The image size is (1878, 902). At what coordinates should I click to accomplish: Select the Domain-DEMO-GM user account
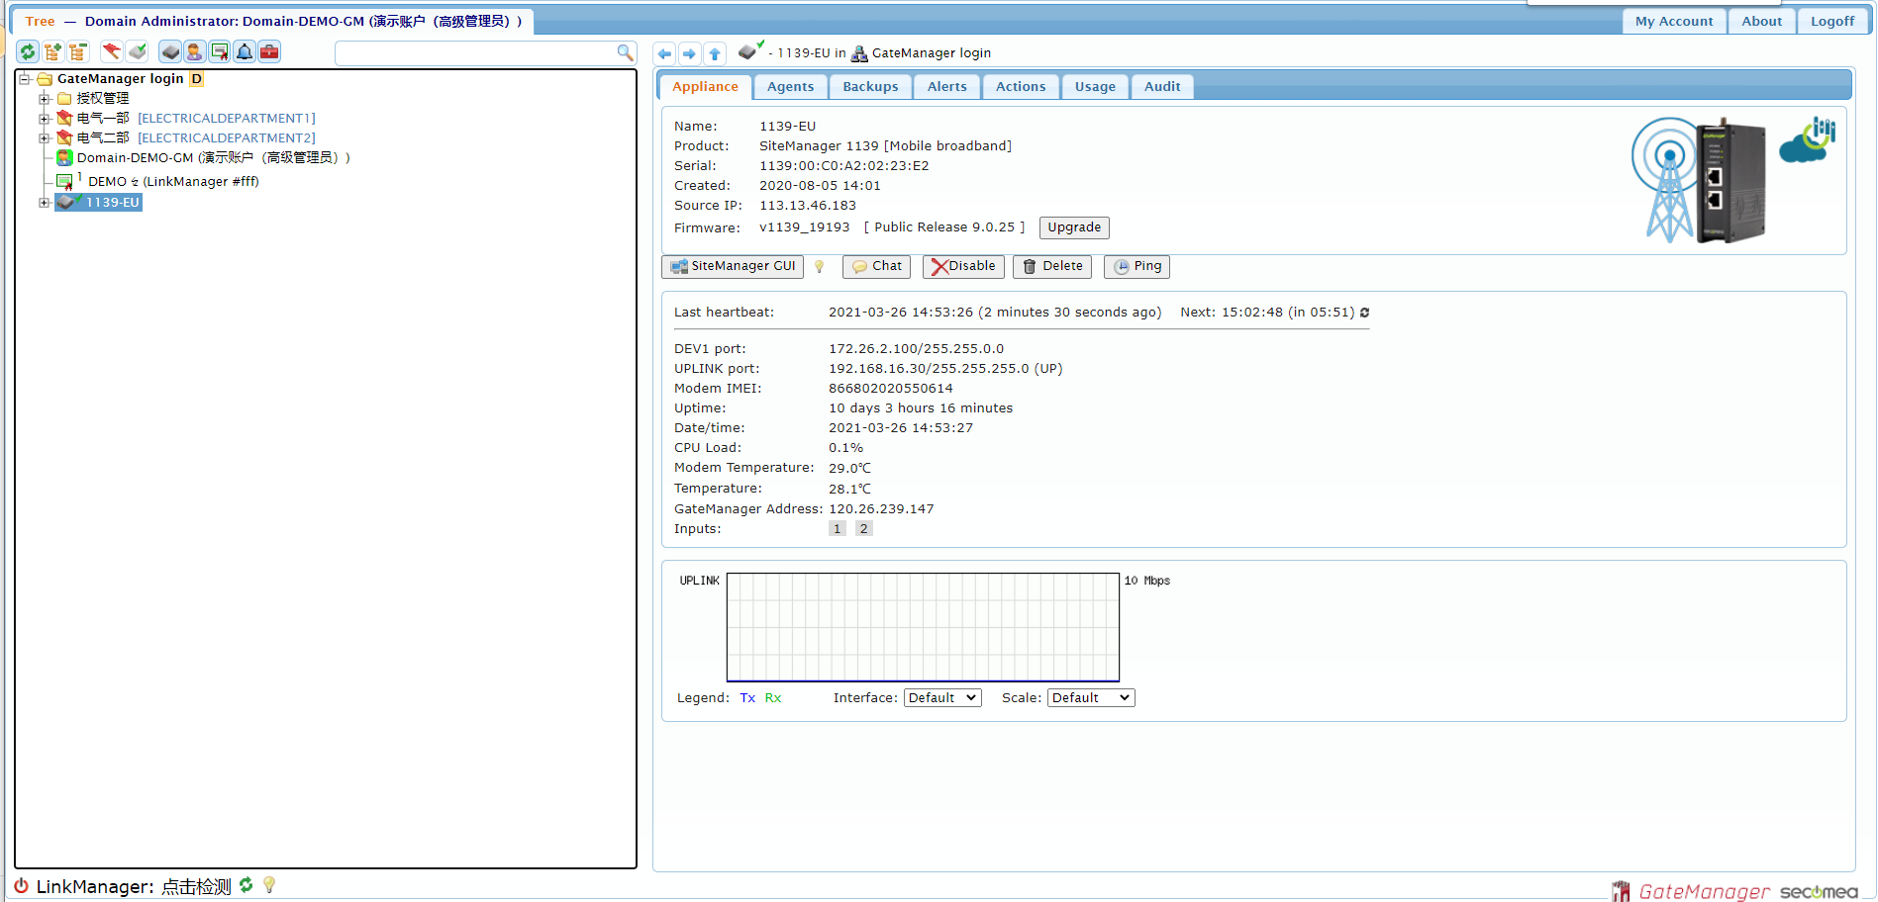click(214, 158)
